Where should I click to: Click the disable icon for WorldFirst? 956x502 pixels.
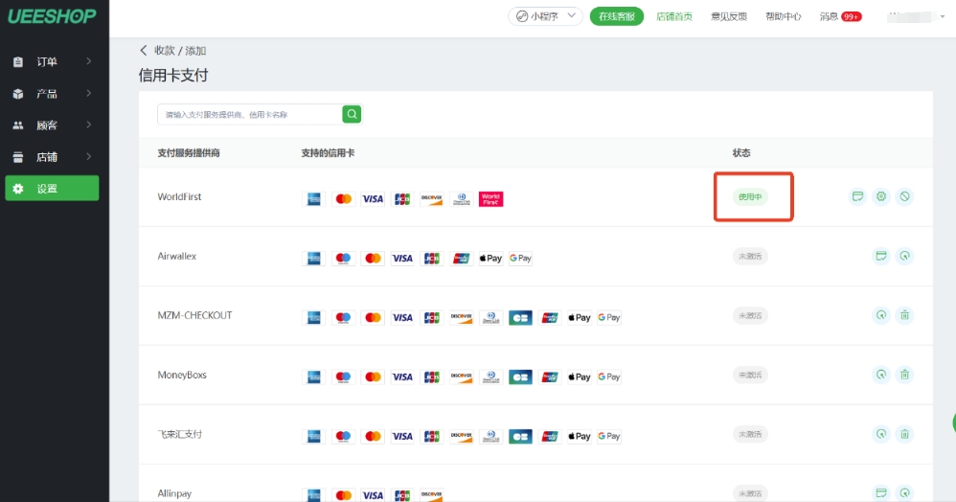point(905,197)
